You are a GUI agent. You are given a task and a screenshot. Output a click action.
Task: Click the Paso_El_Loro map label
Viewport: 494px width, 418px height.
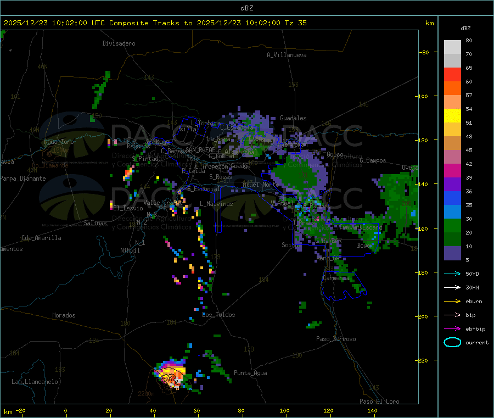(379, 402)
